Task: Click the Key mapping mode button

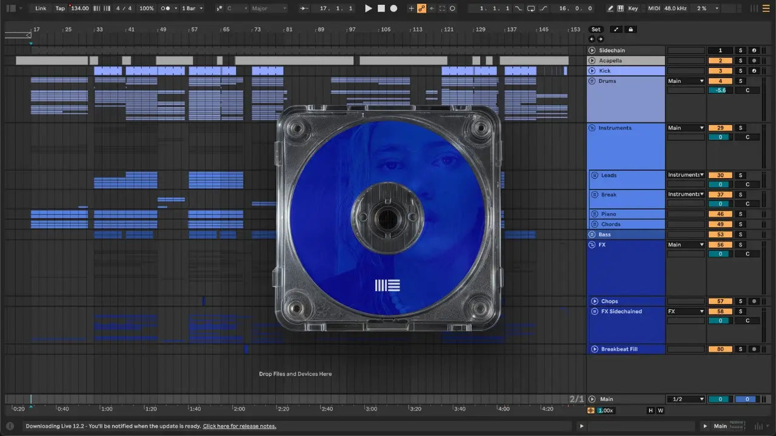Action: (x=633, y=8)
